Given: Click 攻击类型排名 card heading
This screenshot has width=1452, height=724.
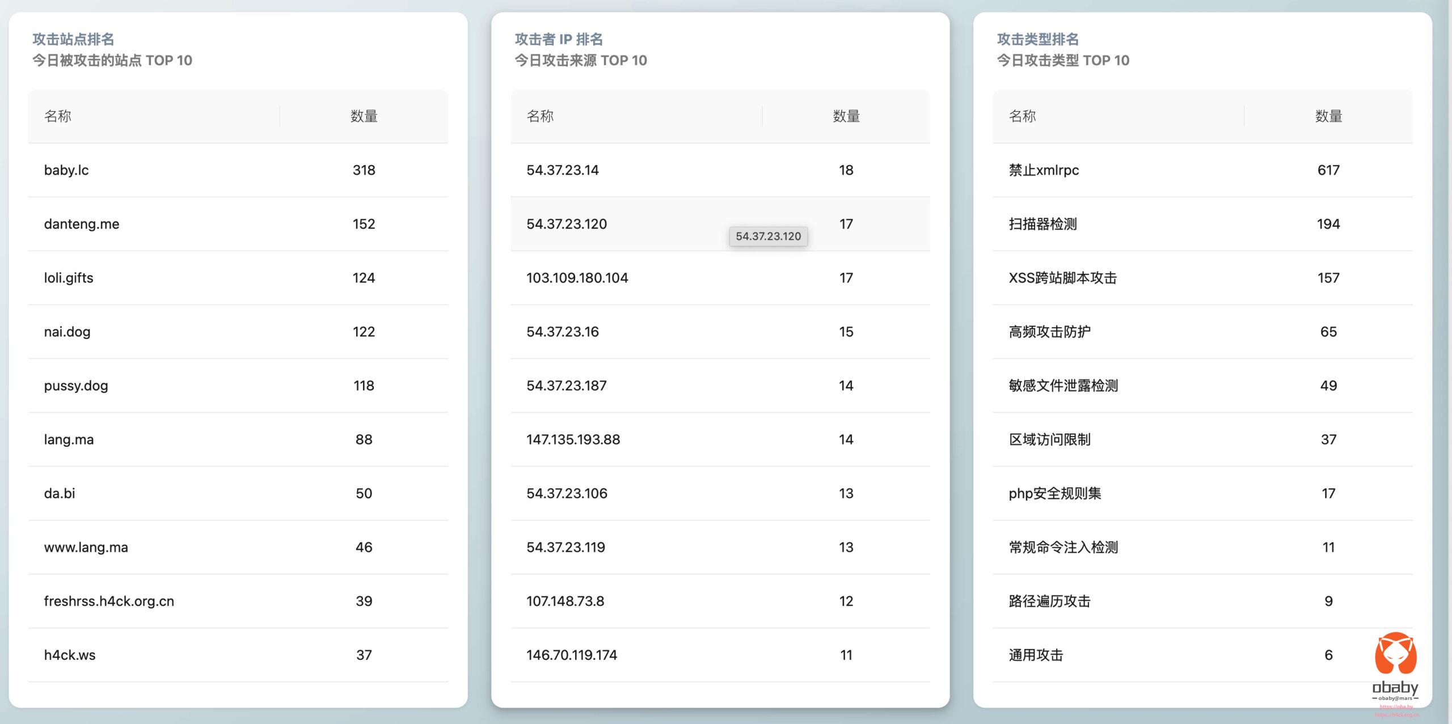Looking at the screenshot, I should point(1037,39).
